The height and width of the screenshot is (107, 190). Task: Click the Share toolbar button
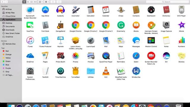point(53,2)
